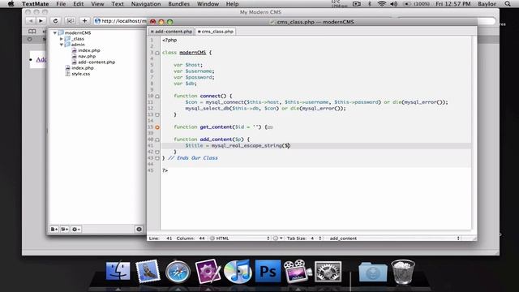This screenshot has width=519, height=292.
Task: Open the bundle item gear popup in status bar
Action: pyautogui.click(x=277, y=238)
